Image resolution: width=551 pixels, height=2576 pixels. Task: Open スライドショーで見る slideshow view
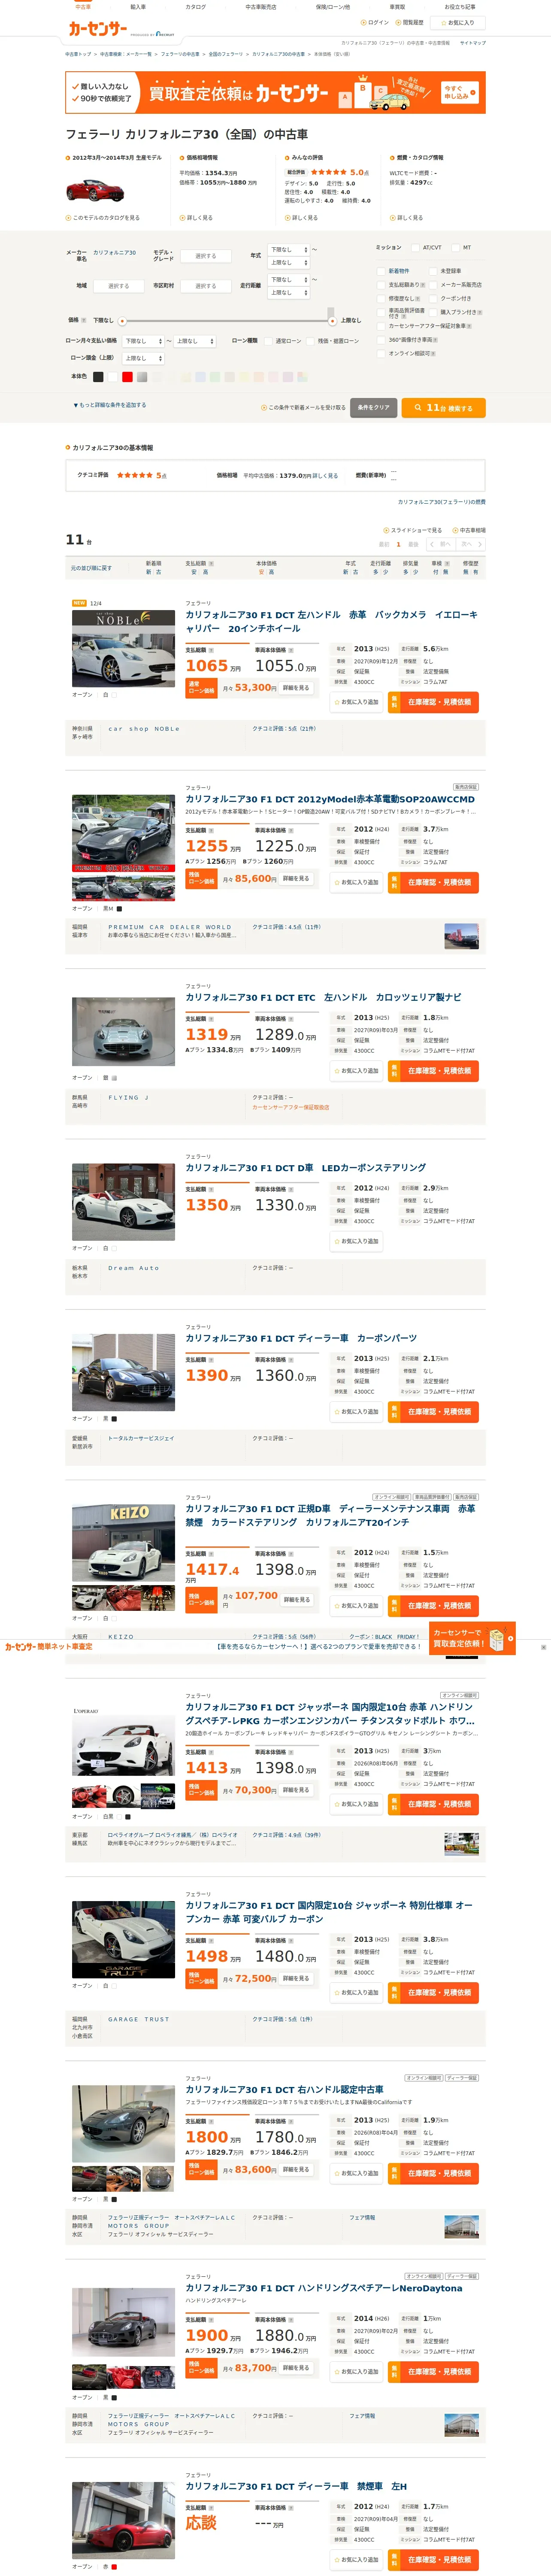click(x=412, y=530)
